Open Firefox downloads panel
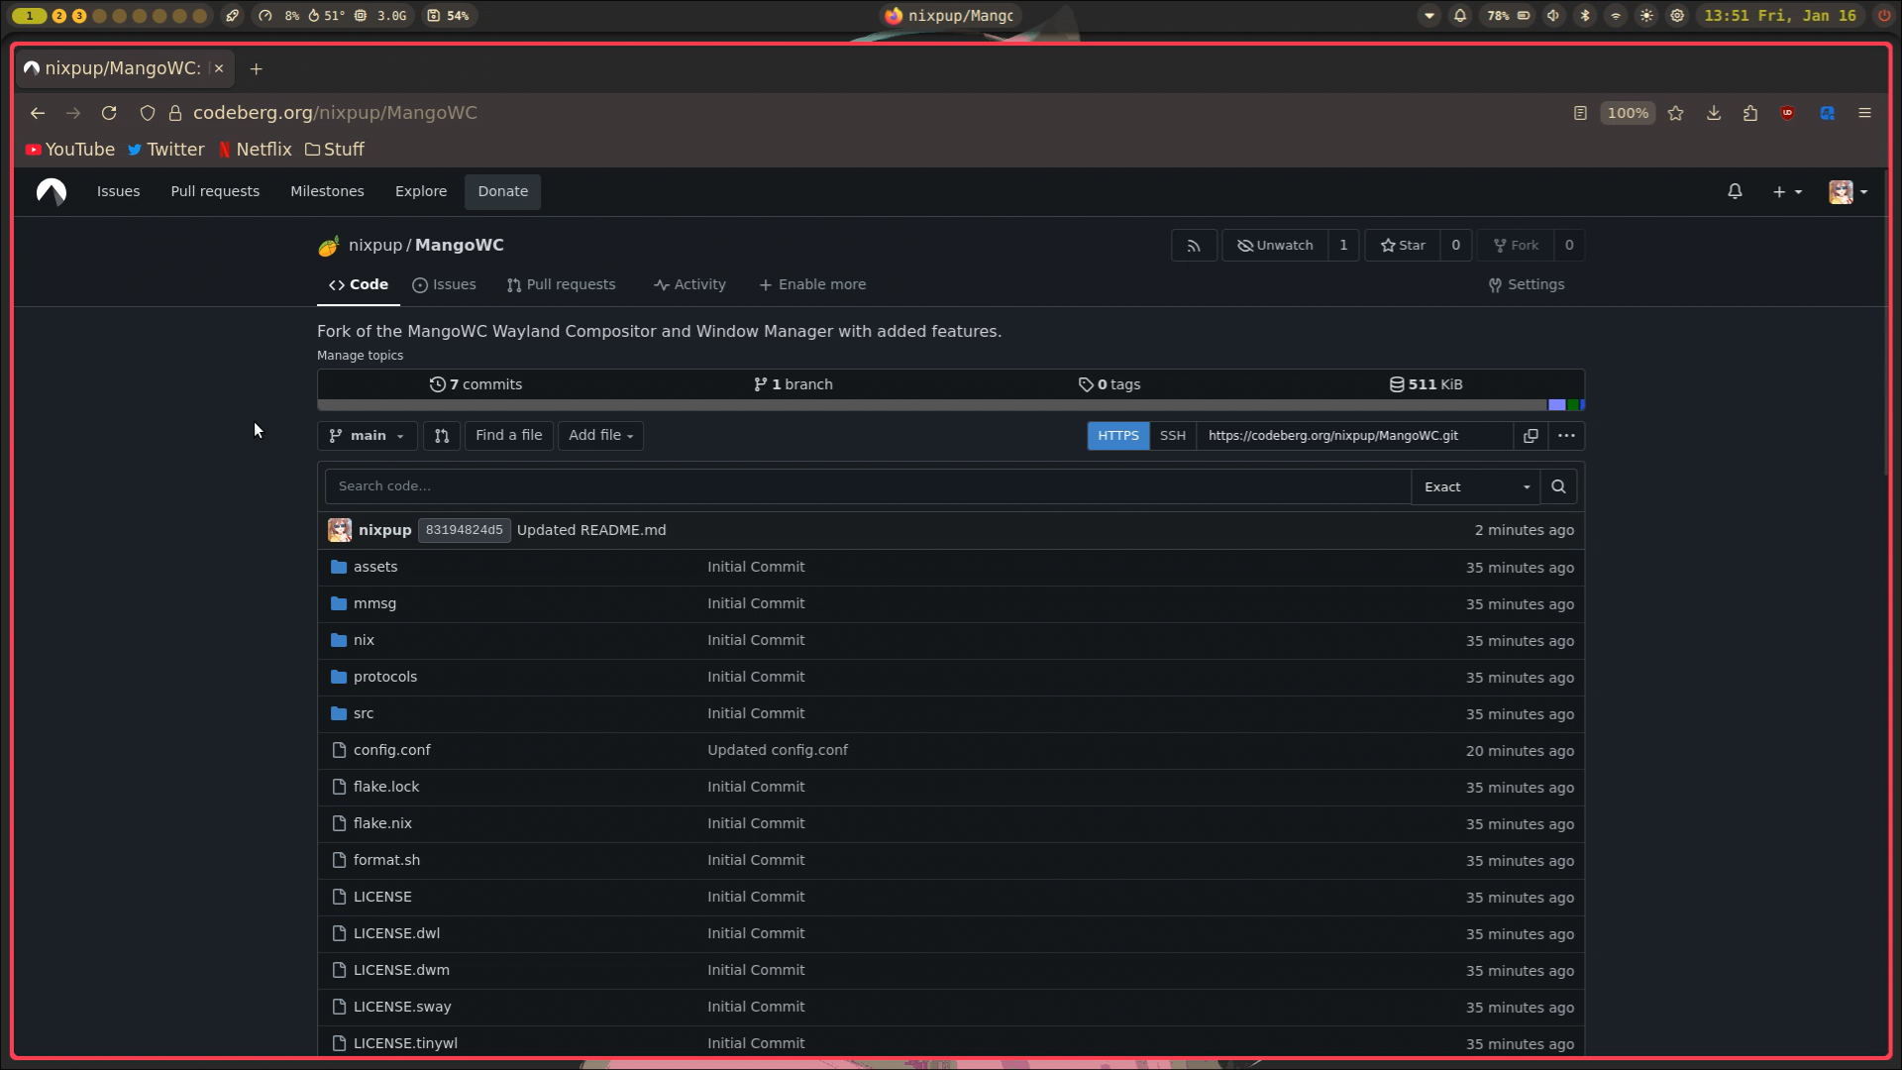Image resolution: width=1902 pixels, height=1070 pixels. 1714,113
